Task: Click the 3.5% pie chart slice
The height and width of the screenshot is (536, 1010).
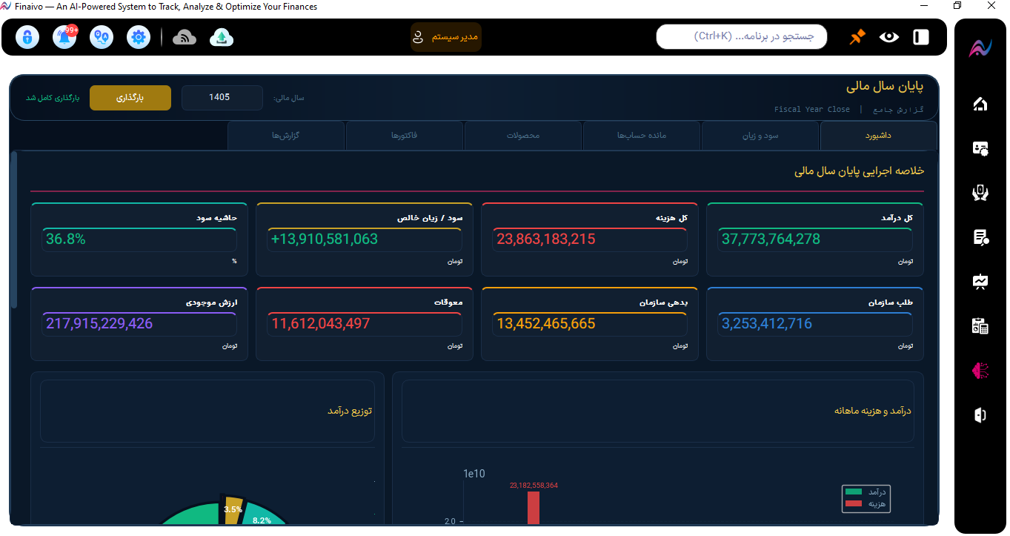Action: 233,510
